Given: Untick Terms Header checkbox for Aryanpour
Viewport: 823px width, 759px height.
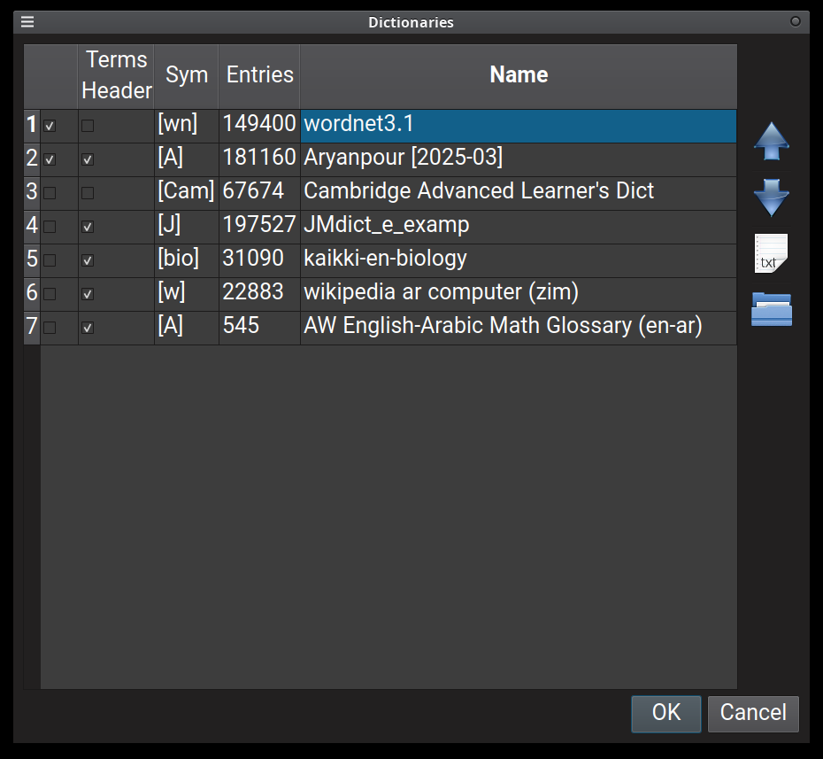Looking at the screenshot, I should click(x=88, y=159).
